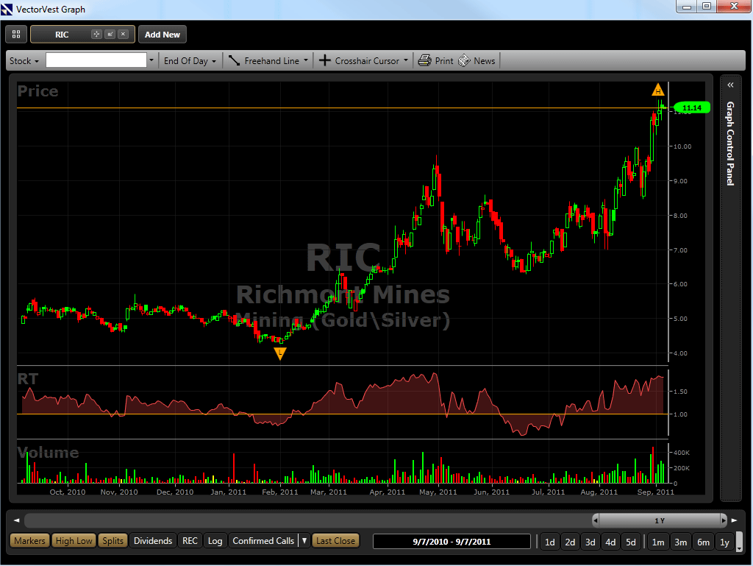
Task: Click the grid layout icon beside the RIC tab
Action: (16, 35)
